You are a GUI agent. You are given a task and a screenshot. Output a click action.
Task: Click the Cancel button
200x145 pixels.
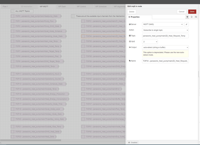[x=181, y=11]
